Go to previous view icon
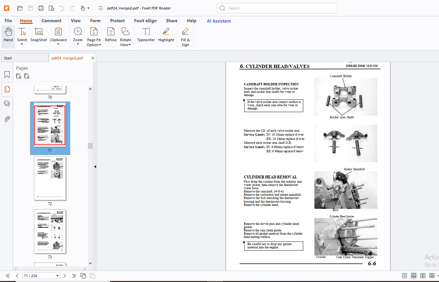 tap(83, 276)
